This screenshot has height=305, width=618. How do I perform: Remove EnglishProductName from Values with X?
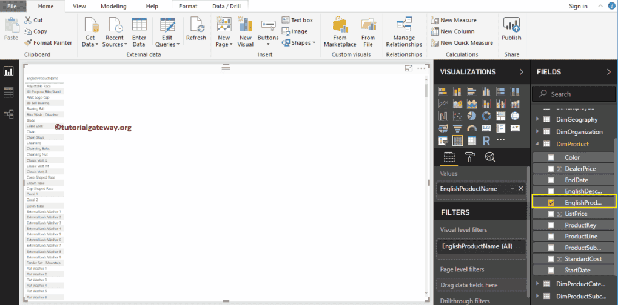click(x=520, y=189)
